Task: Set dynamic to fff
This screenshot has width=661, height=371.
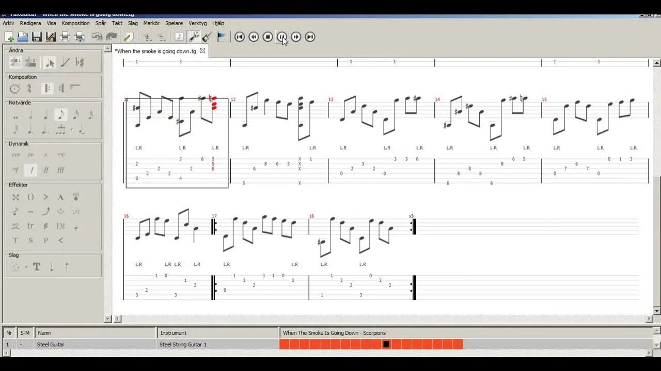Action: [60, 170]
